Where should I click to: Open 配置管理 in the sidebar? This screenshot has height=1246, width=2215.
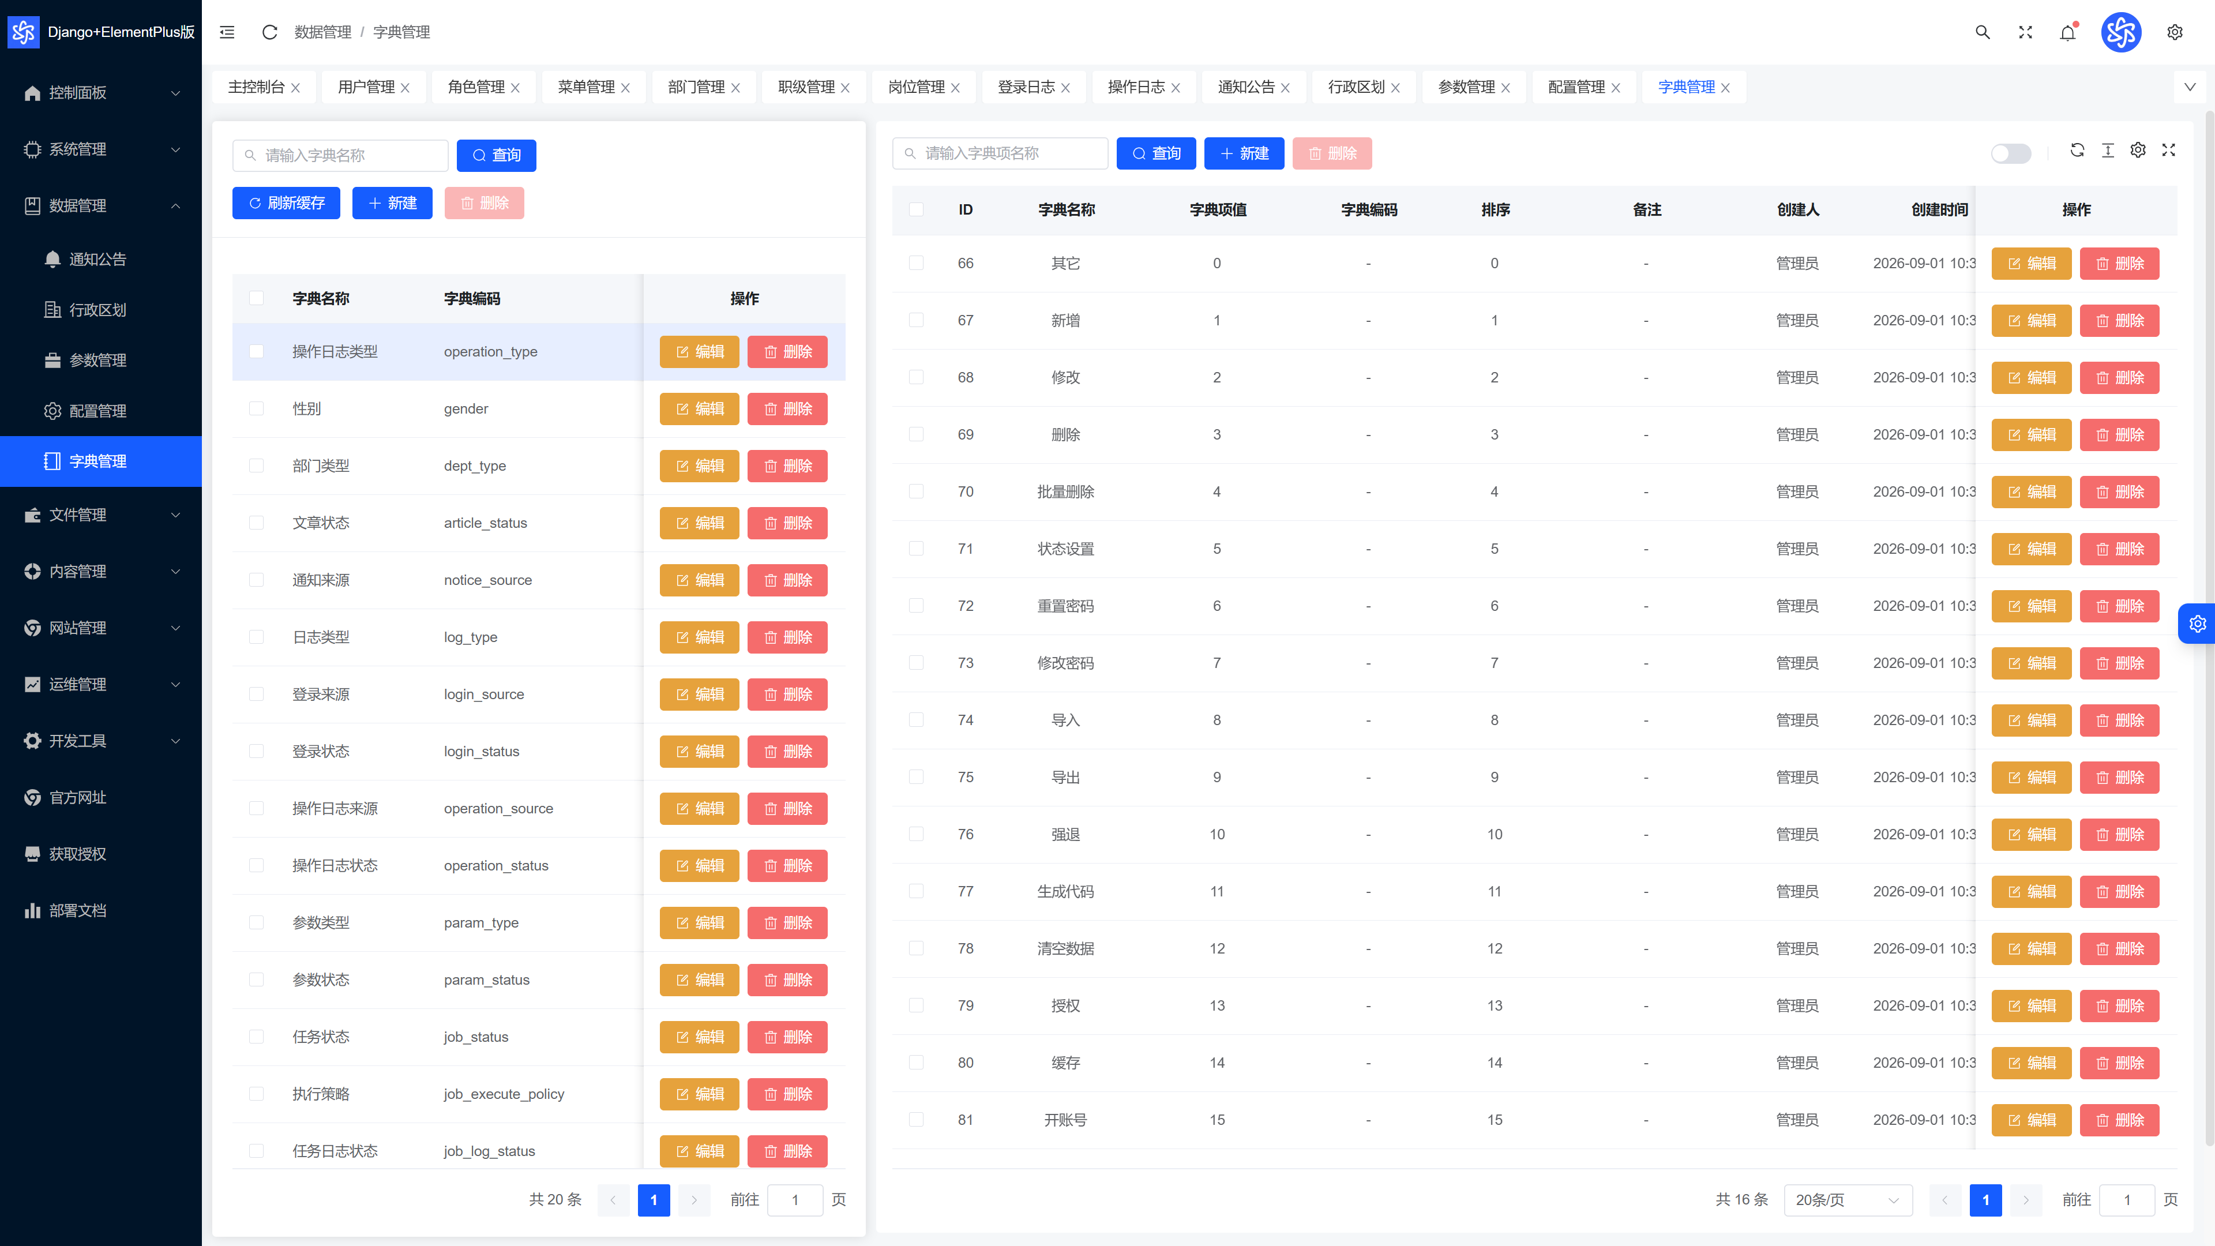pyautogui.click(x=100, y=411)
